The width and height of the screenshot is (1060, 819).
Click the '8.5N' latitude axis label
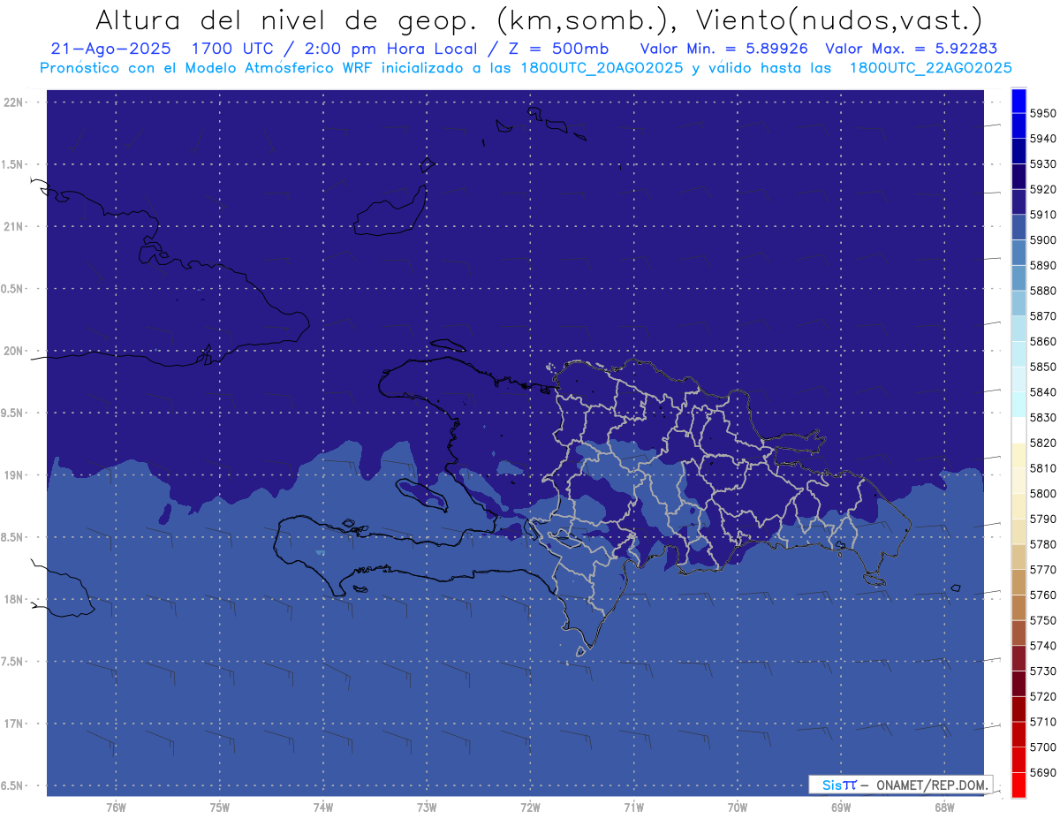click(x=10, y=537)
